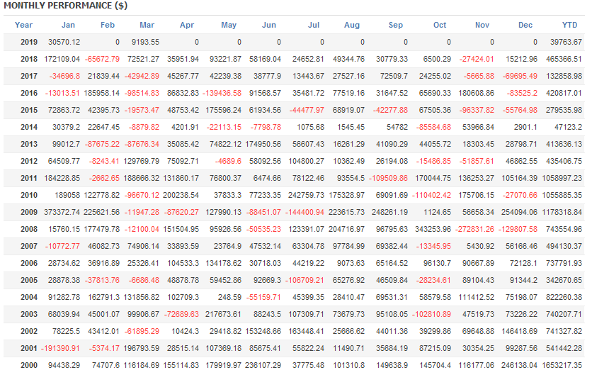Select the Sep column header
Viewport: 592px width, 375px height.
point(396,26)
